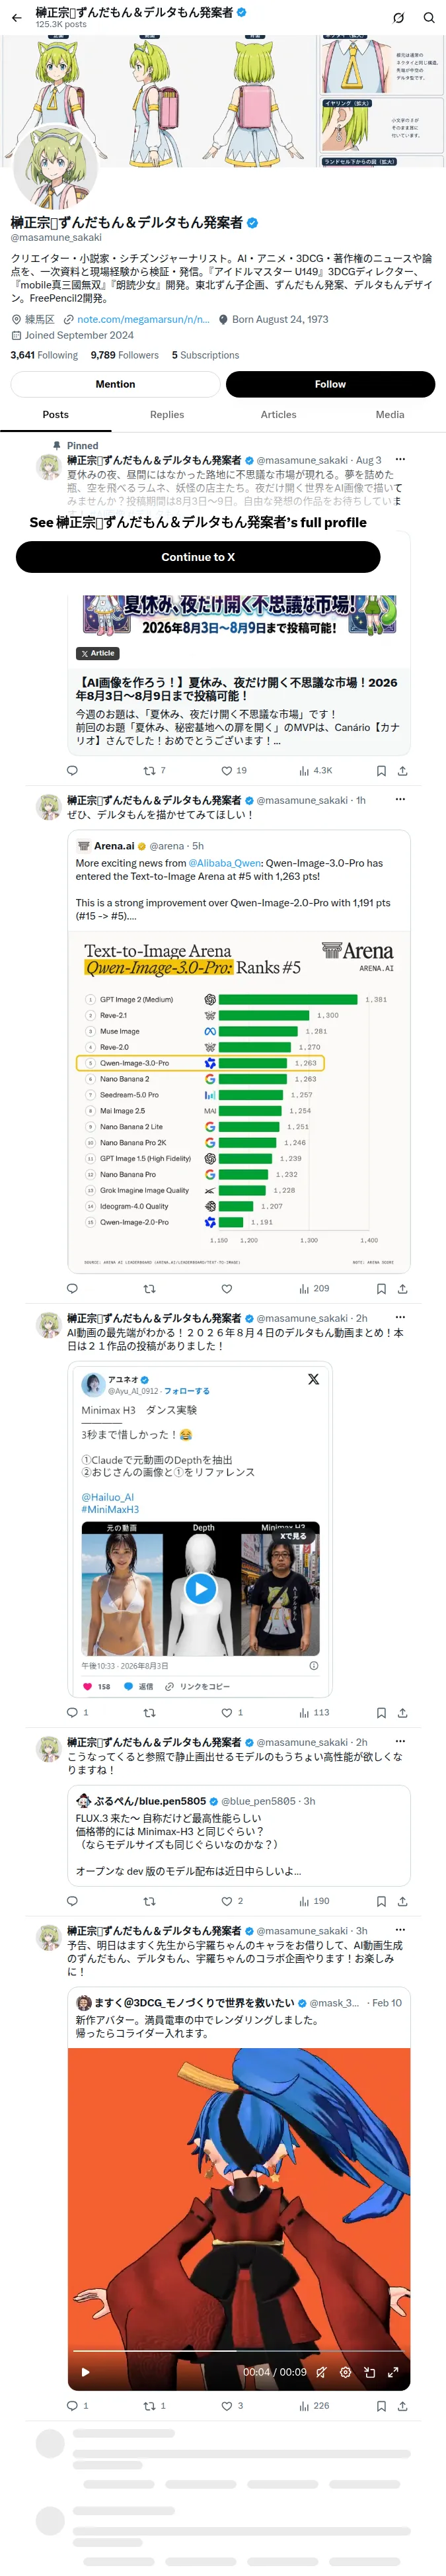Bookmark the Arena.ai quote post
The image size is (446, 2576).
coord(381,1288)
